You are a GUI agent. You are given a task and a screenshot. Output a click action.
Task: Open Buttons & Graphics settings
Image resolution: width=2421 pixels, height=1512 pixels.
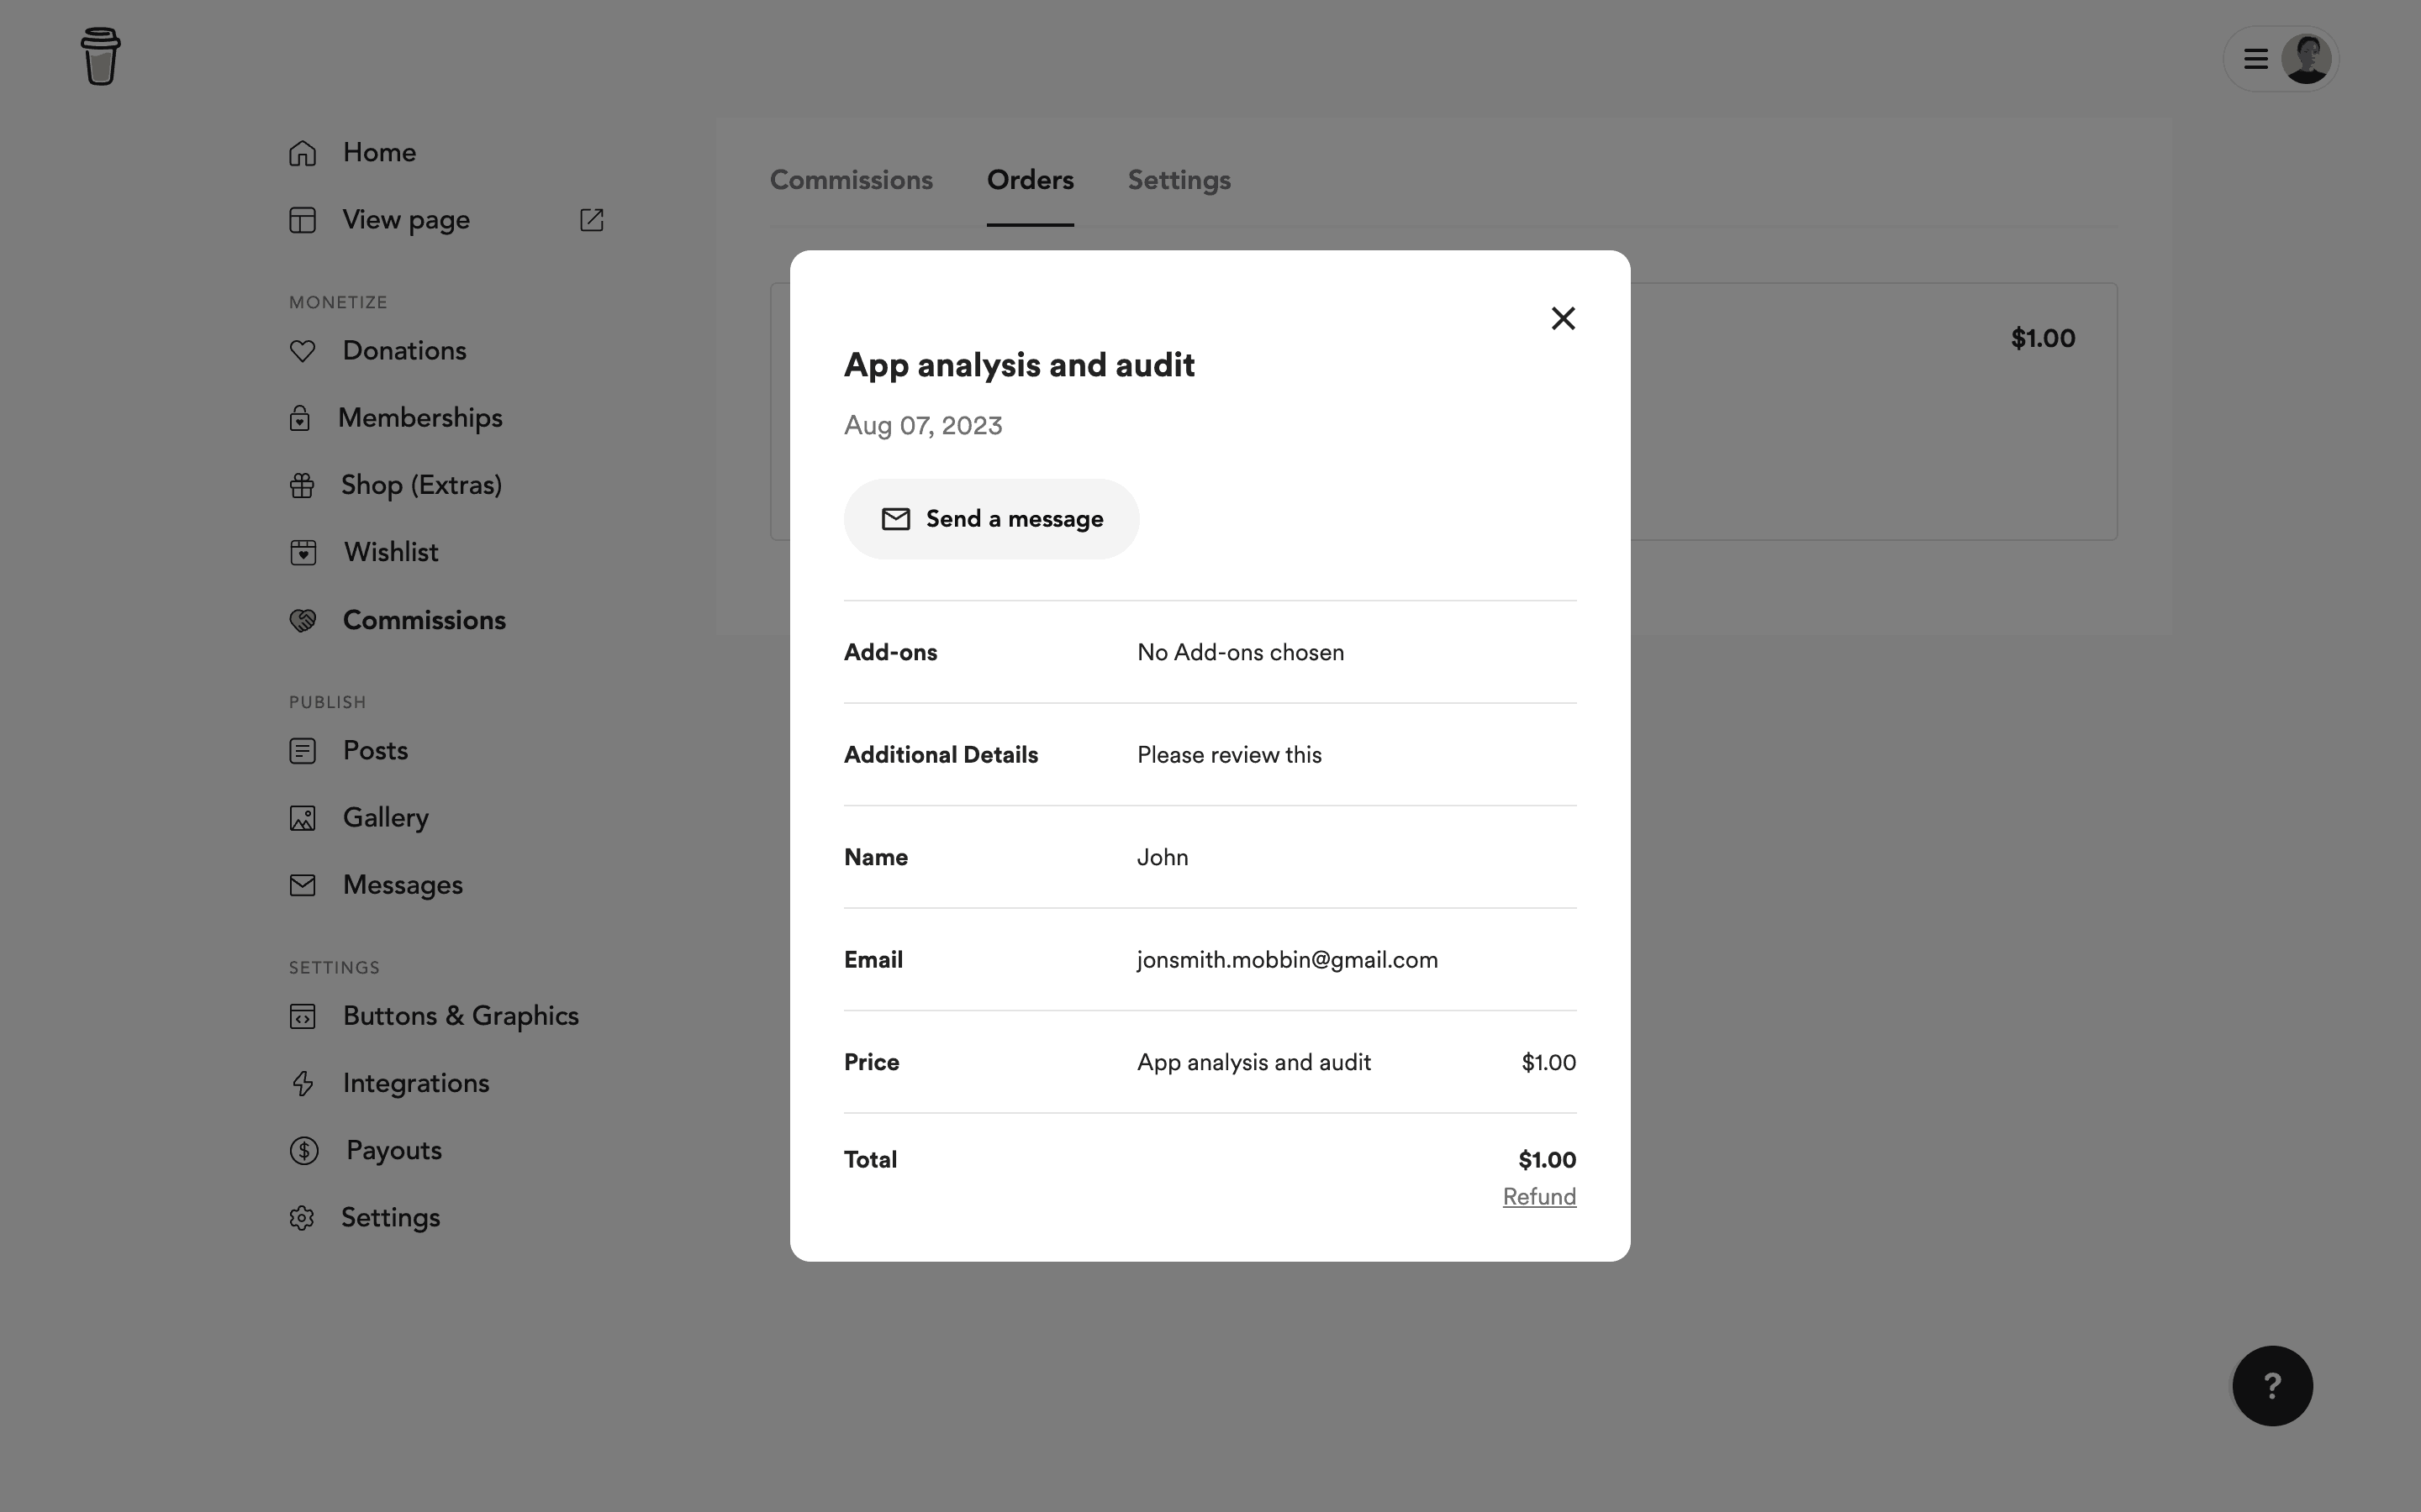point(460,1016)
